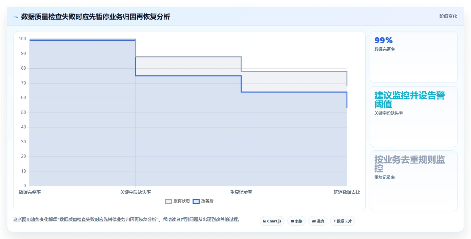Click the Chart.js tag icon
This screenshot has height=239, width=471.
coord(265,221)
